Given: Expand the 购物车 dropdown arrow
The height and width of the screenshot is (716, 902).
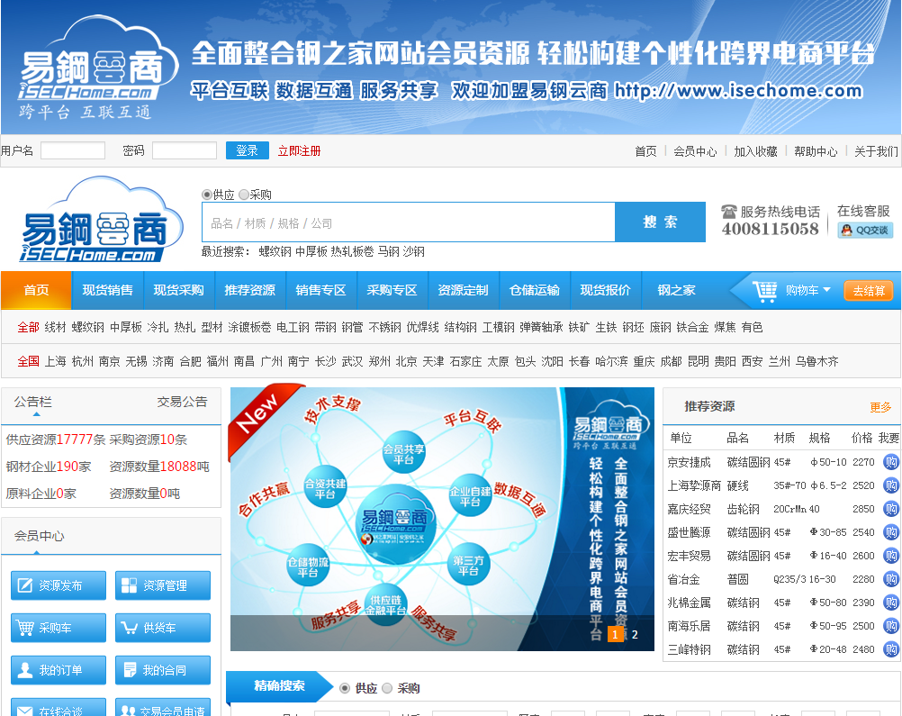Looking at the screenshot, I should (x=827, y=289).
